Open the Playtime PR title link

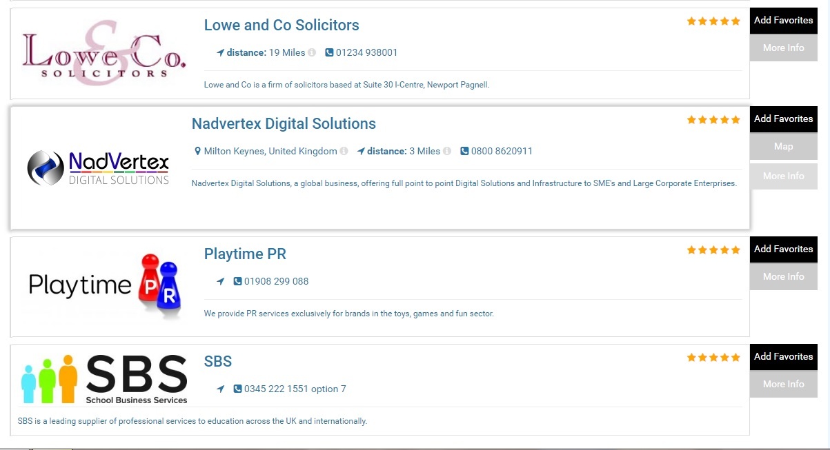pos(245,254)
